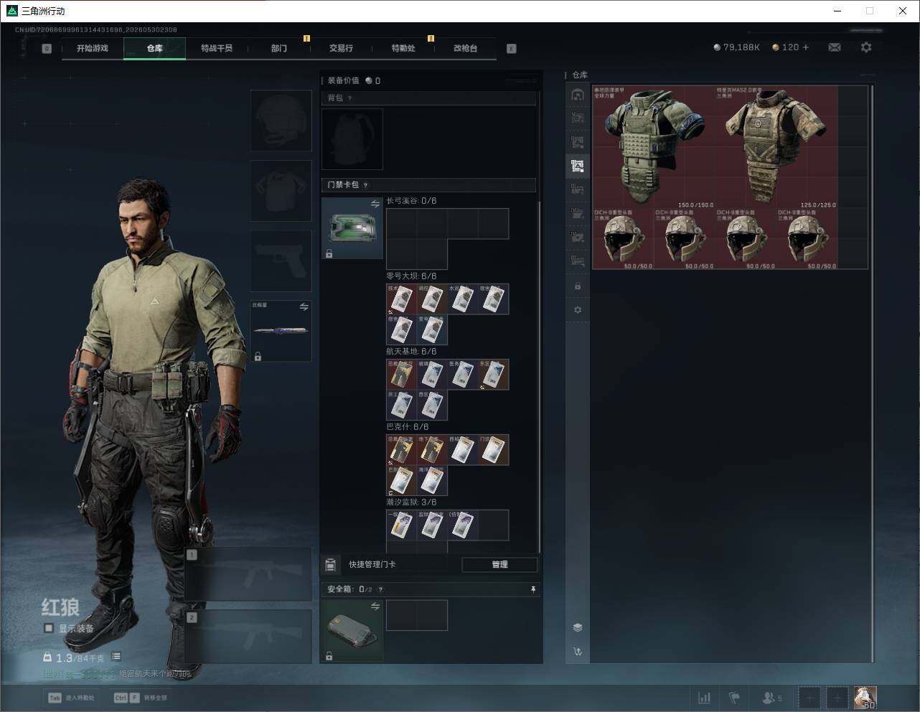The width and height of the screenshot is (920, 712).
Task: Select the safe box container item
Action: tap(352, 631)
